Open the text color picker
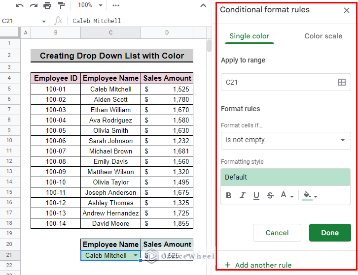Screen dimensions: 358x275 coord(287,195)
